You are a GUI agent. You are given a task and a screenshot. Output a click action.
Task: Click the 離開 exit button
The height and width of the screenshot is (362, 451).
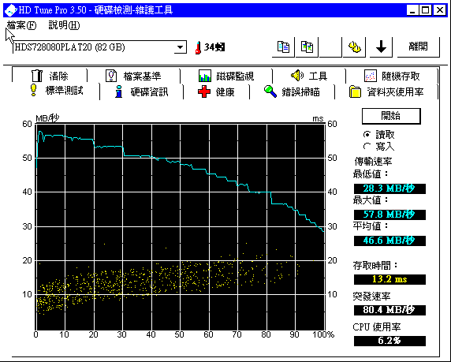419,47
